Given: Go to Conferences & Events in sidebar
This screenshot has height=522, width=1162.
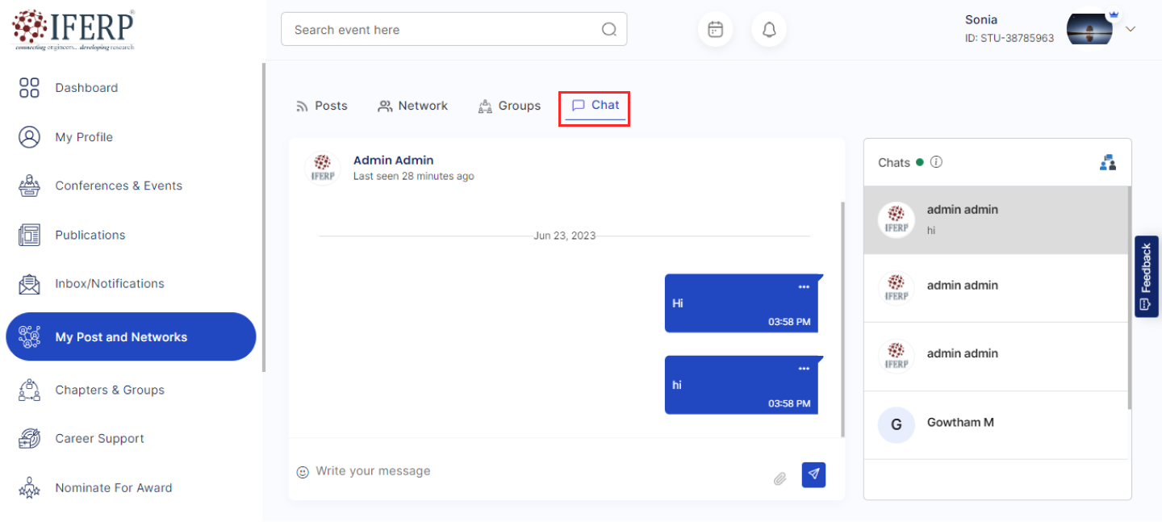Looking at the screenshot, I should click(118, 186).
